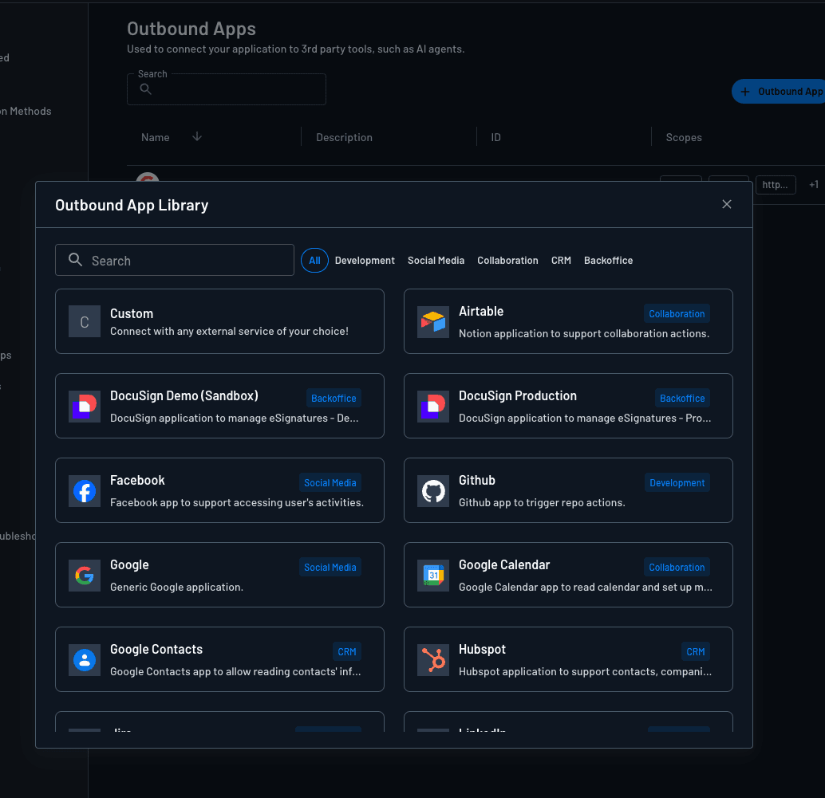Click the Github octocat icon
This screenshot has height=798, width=825.
coord(433,491)
